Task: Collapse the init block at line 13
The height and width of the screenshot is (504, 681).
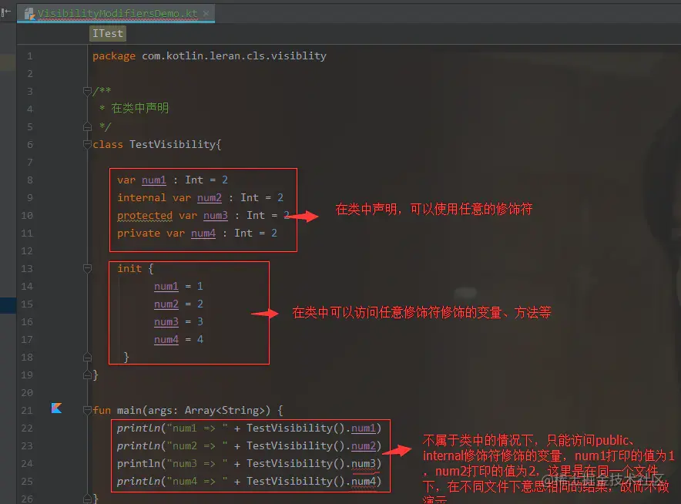Action: [87, 268]
